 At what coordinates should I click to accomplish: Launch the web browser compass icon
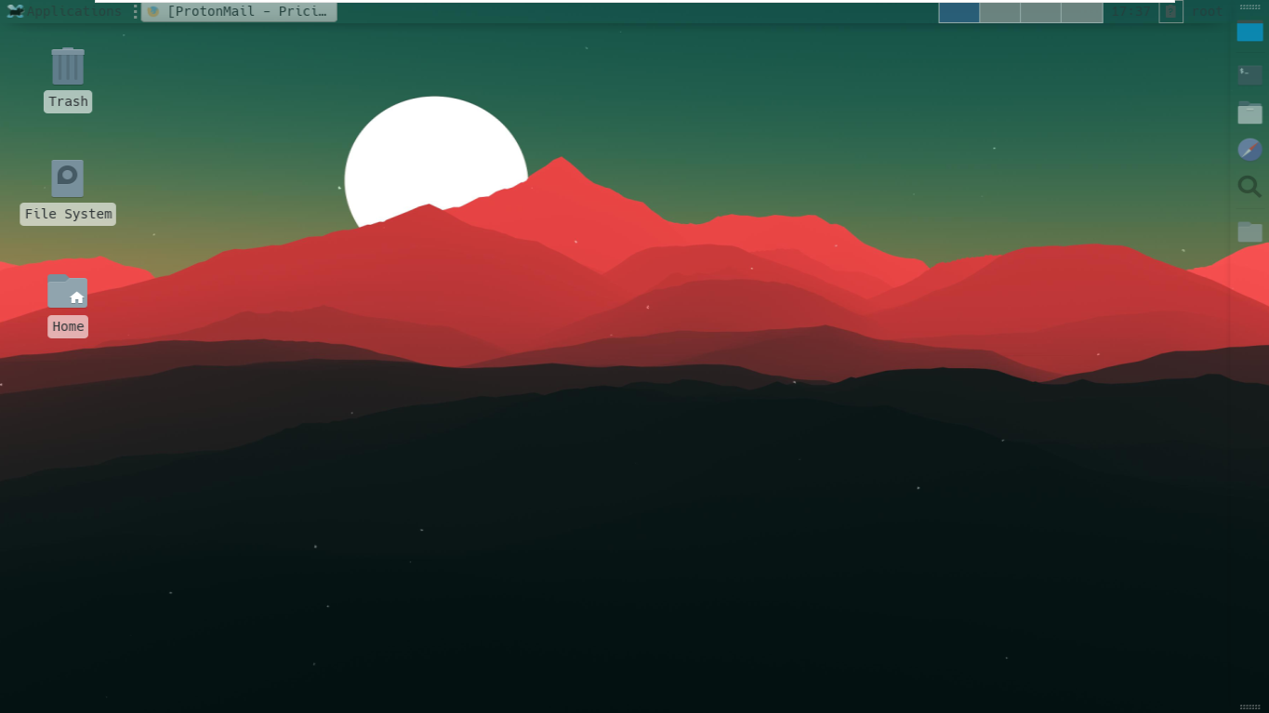click(x=1249, y=149)
